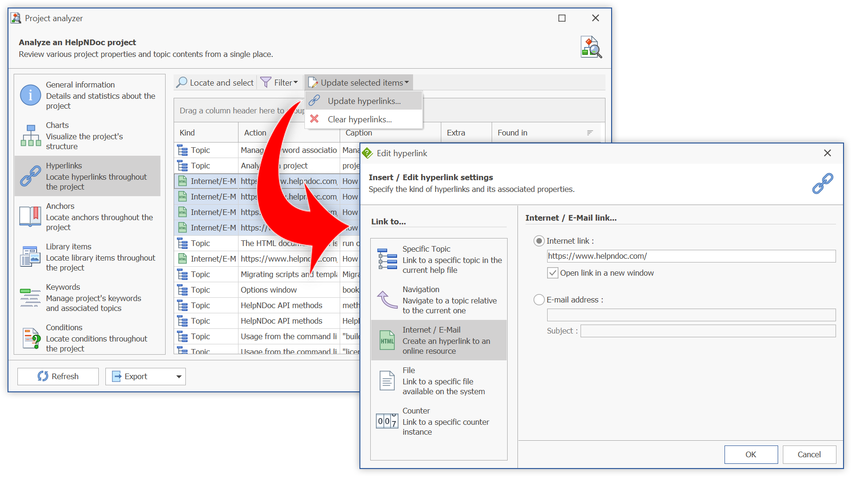Select the Internet link radio button
Image resolution: width=852 pixels, height=477 pixels.
(x=539, y=241)
